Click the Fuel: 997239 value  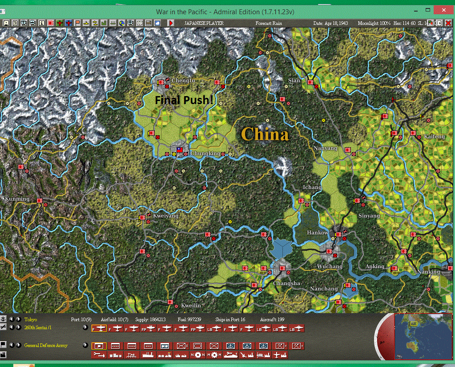[189, 319]
